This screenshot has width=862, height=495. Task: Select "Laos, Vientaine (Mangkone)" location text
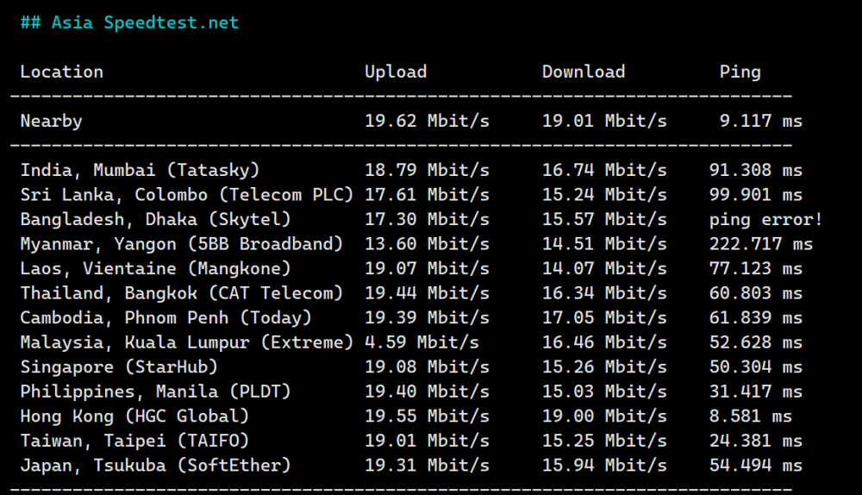[x=155, y=269]
